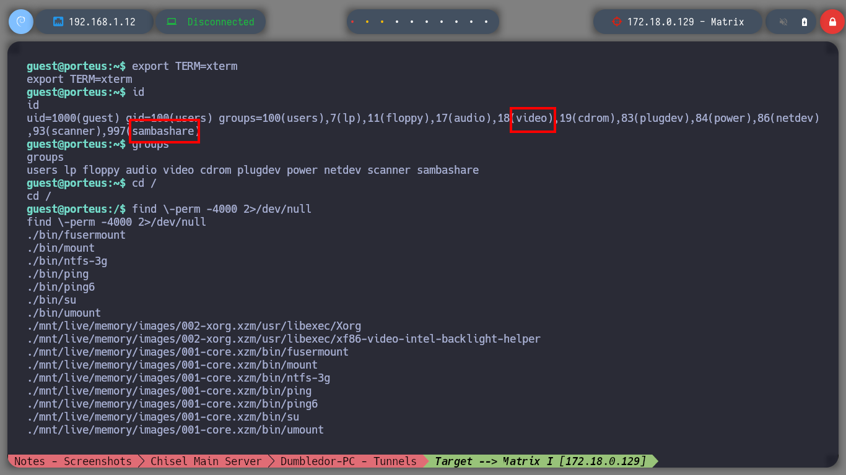Click '83(plugdev)' in the id output
Image resolution: width=846 pixels, height=475 pixels.
coord(655,118)
